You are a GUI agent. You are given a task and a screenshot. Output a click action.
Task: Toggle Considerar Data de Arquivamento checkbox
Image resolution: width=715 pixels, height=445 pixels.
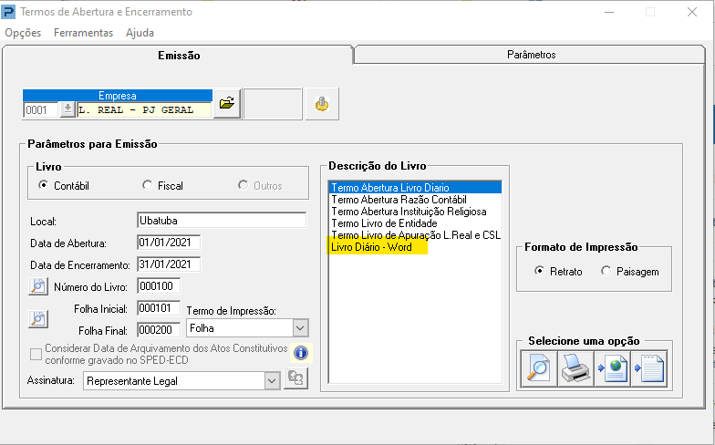point(36,354)
